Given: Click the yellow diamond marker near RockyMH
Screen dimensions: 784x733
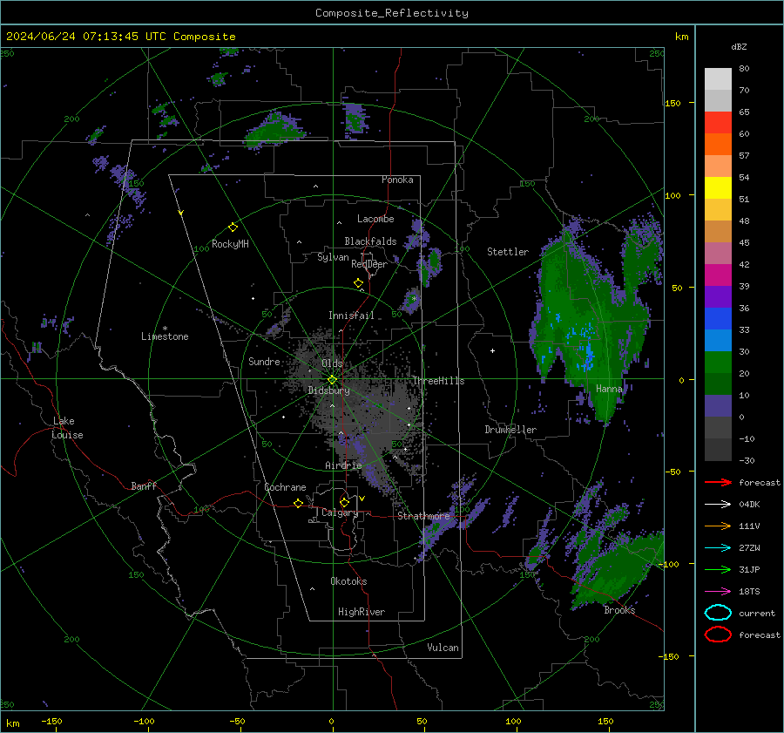Looking at the screenshot, I should [233, 227].
